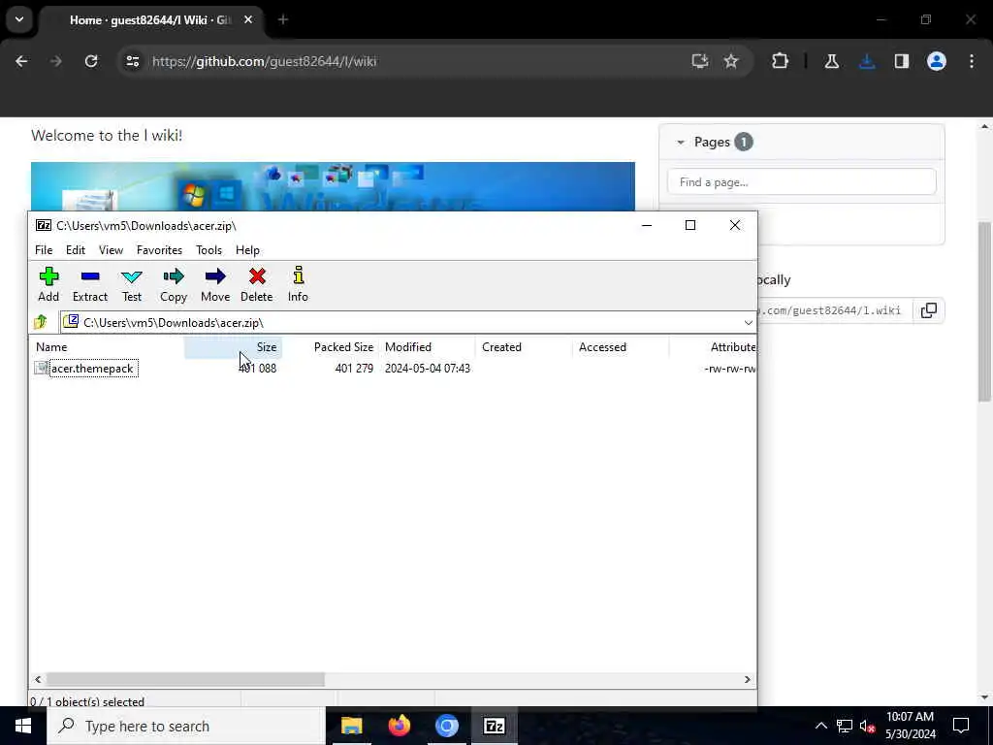Open Windows Start menu

coord(23,726)
